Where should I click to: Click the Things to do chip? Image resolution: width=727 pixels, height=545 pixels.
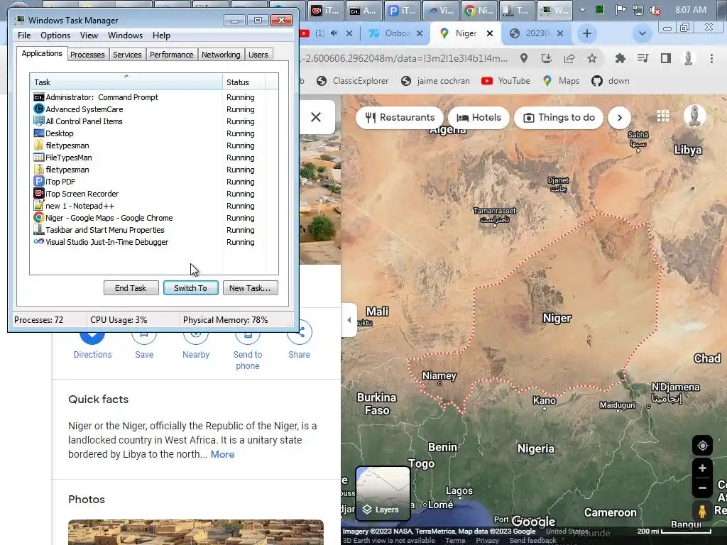[x=559, y=118]
